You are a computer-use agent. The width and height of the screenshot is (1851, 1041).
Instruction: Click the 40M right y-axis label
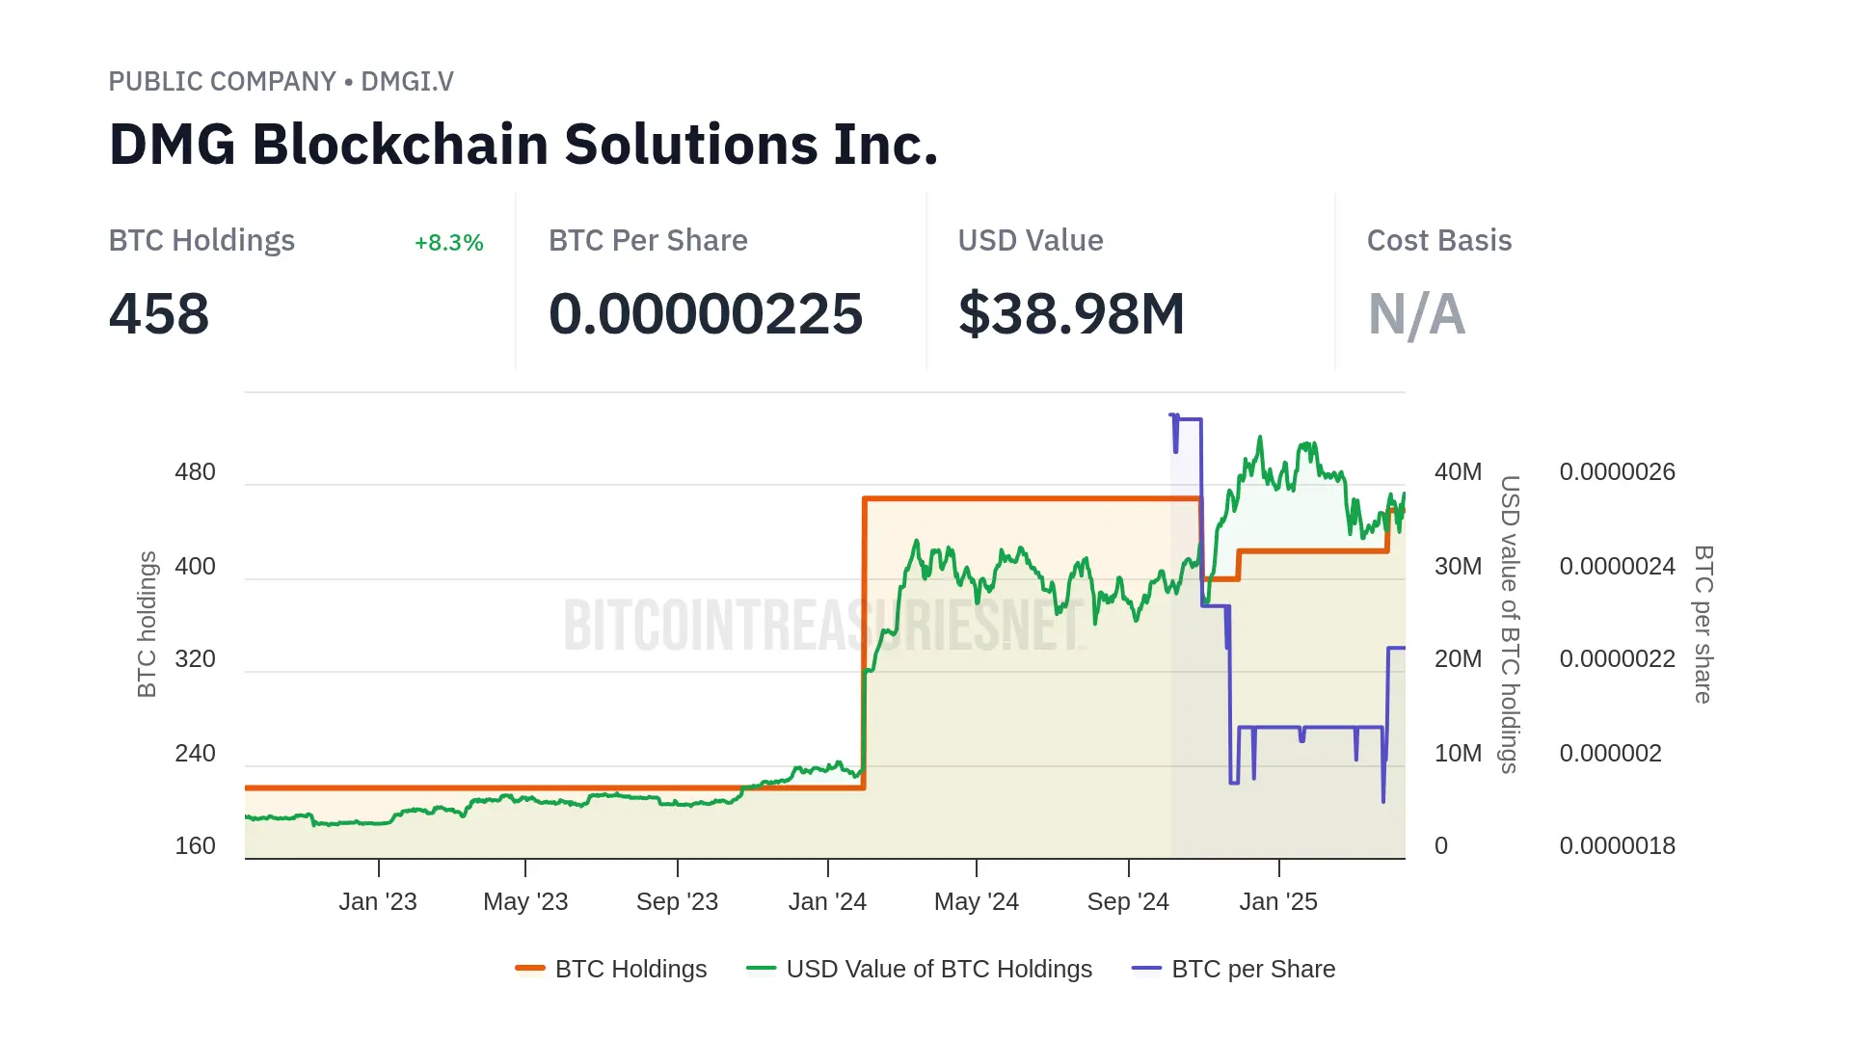[1458, 472]
